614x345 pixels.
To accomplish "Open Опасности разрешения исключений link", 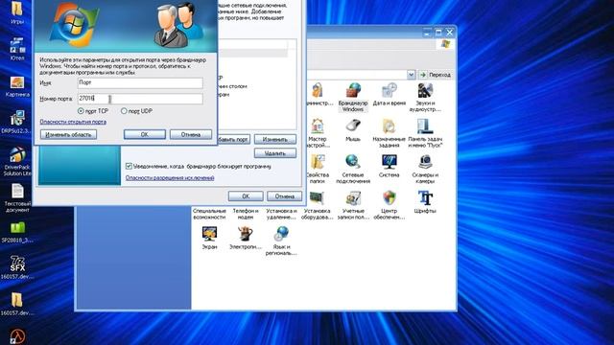I will click(x=170, y=177).
